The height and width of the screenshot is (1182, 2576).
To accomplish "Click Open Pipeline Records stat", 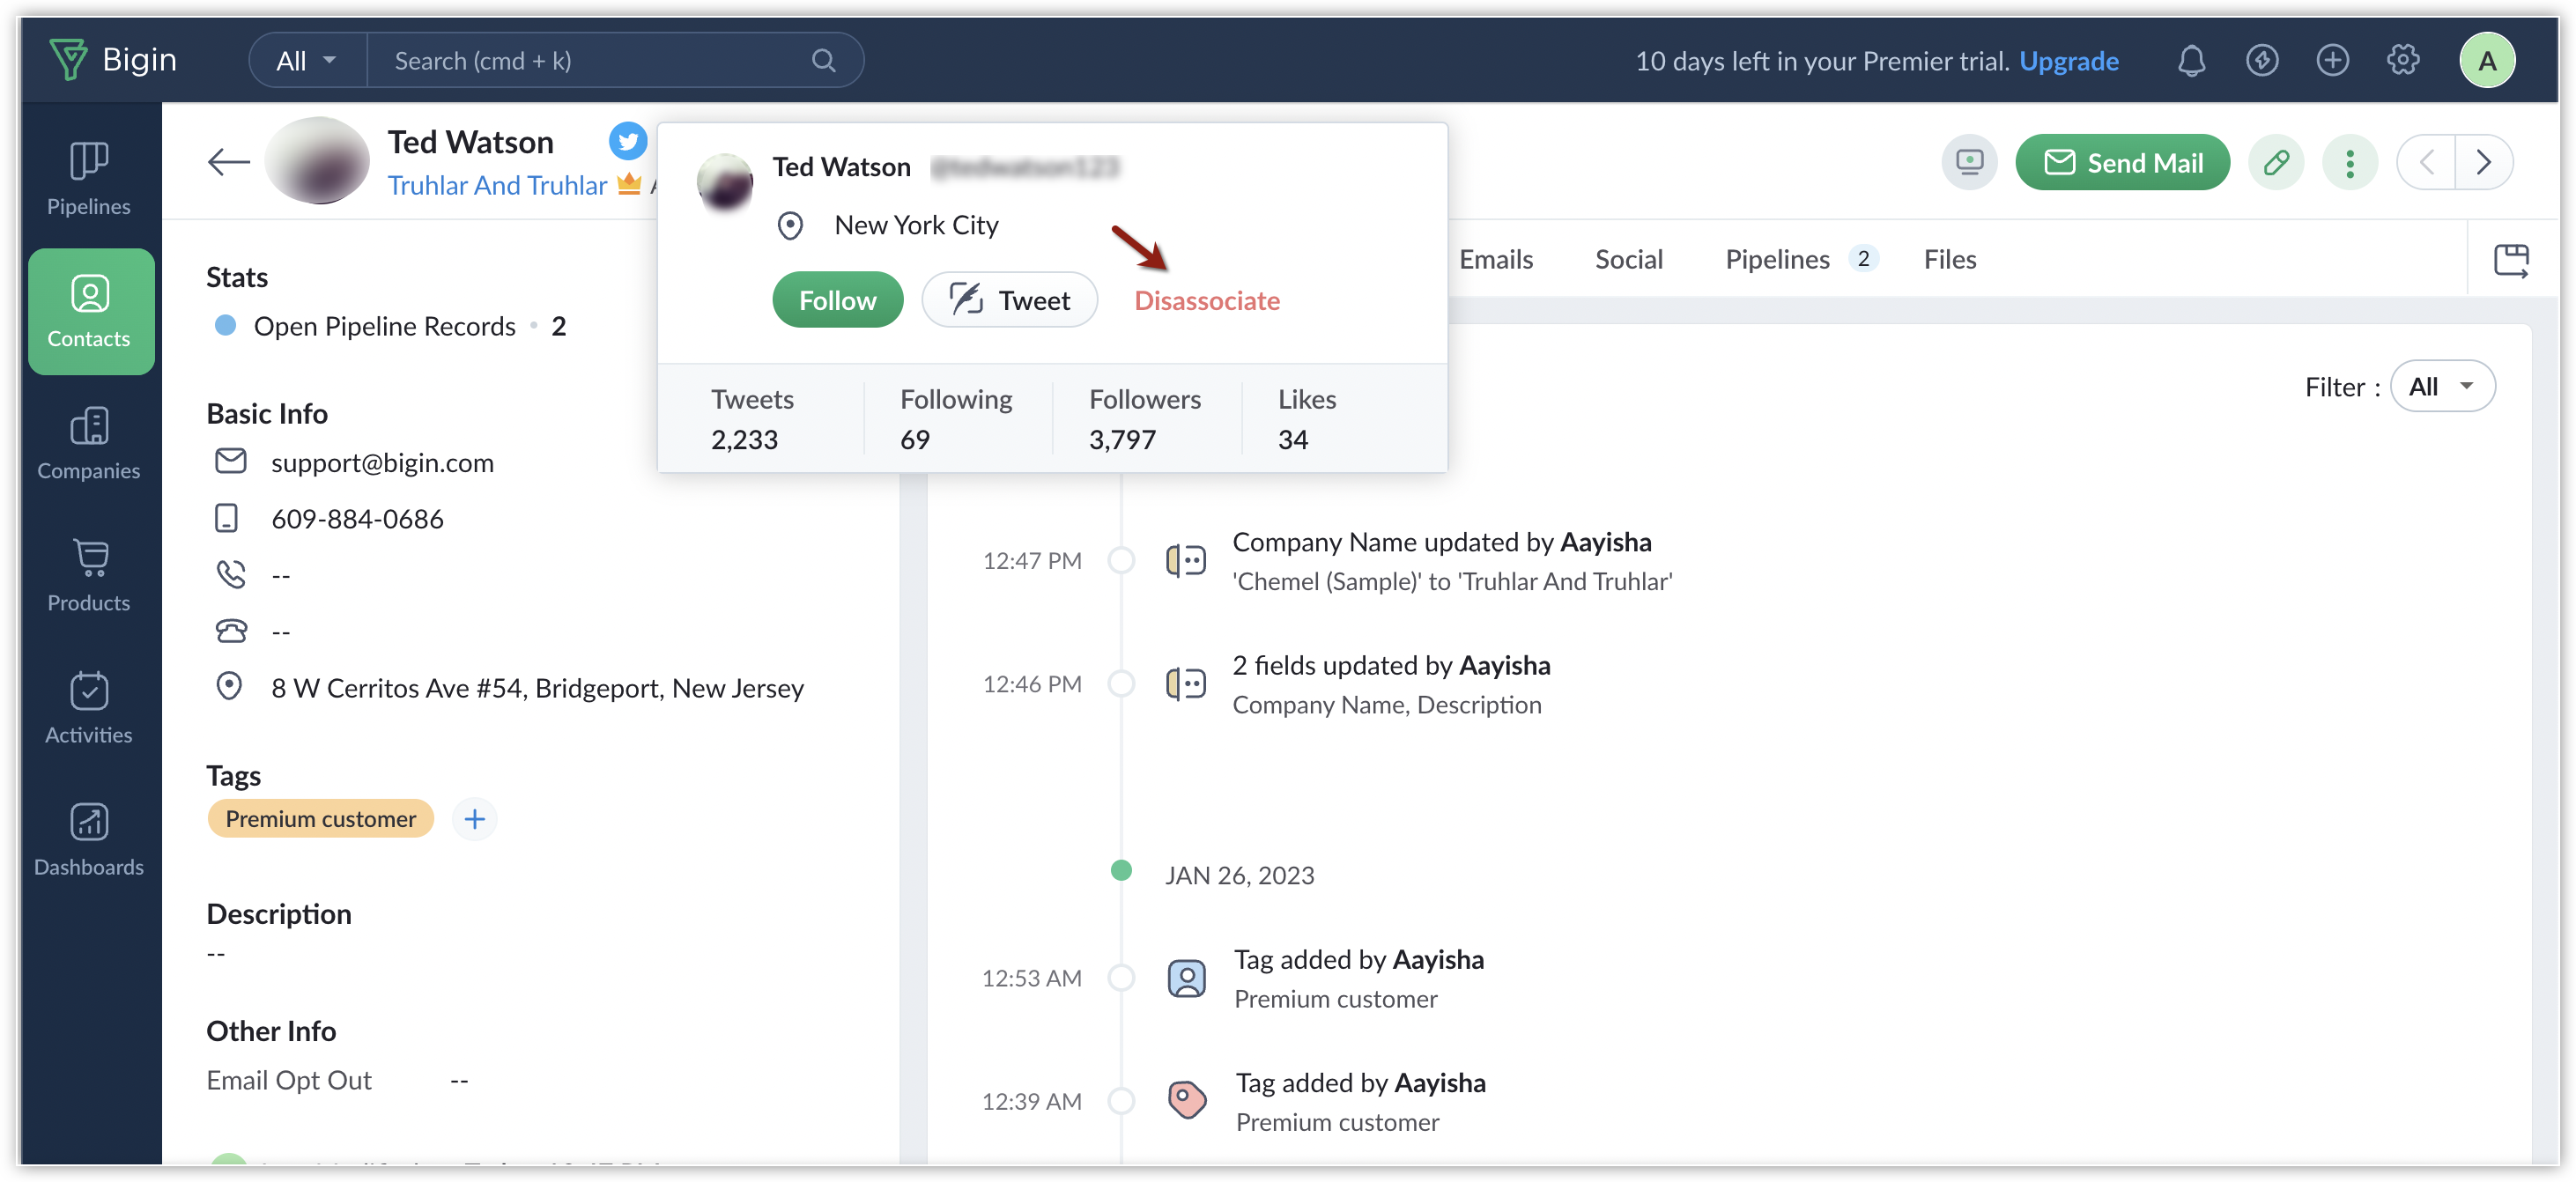I will pyautogui.click(x=391, y=326).
